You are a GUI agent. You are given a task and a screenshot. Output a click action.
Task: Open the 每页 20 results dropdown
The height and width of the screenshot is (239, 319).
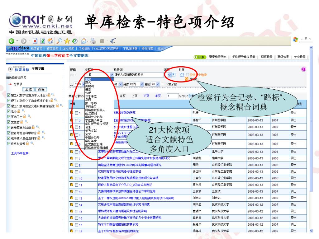point(155,84)
